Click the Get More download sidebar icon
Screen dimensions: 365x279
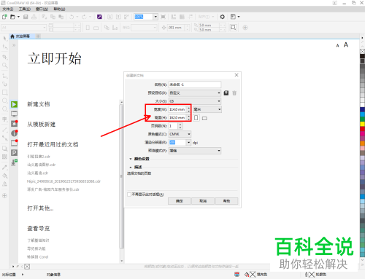14,162
